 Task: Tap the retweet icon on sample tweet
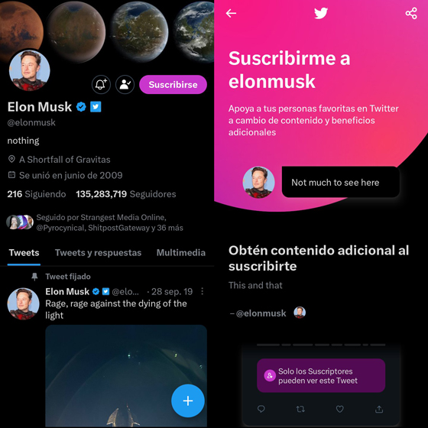[x=300, y=409]
